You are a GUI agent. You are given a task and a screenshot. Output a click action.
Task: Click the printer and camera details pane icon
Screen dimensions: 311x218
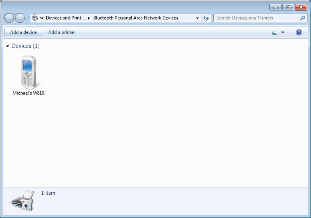[x=23, y=201]
